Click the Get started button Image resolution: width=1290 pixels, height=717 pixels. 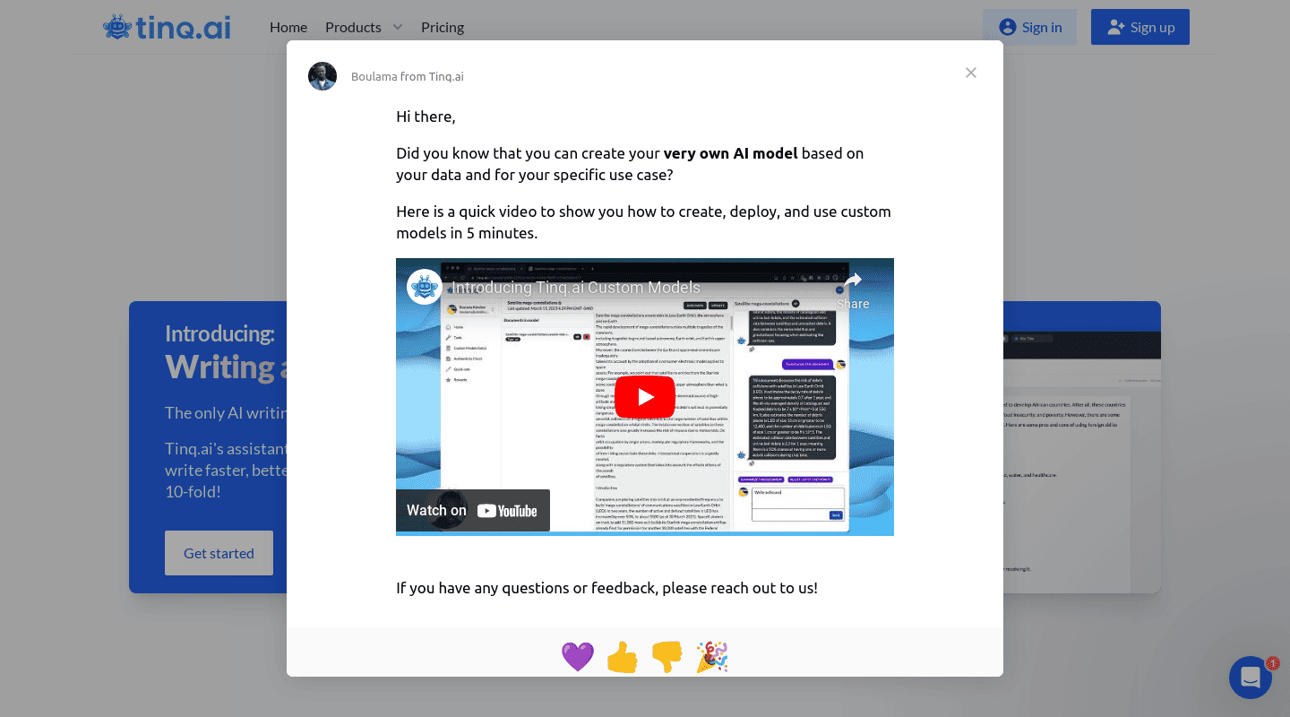coord(219,553)
